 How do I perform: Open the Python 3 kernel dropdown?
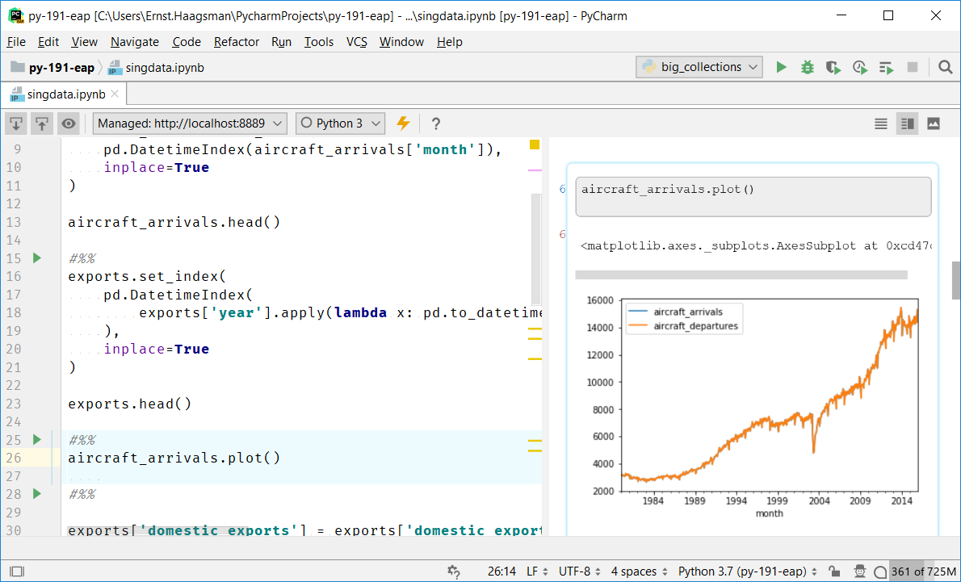click(x=340, y=123)
